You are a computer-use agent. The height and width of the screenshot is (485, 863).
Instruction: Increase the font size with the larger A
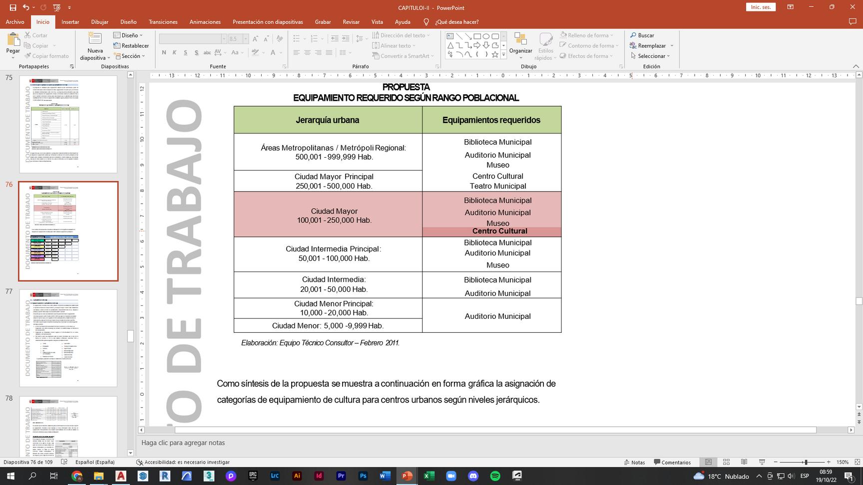(255, 38)
